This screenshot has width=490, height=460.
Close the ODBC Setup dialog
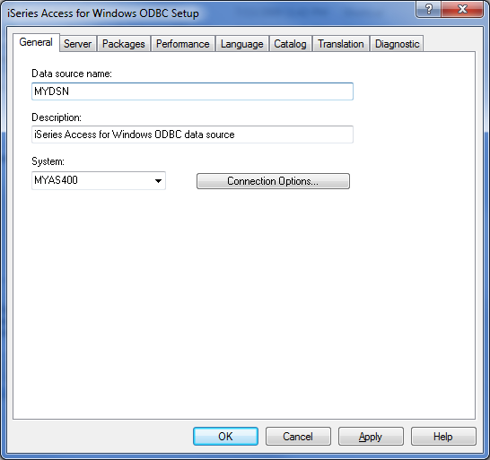(462, 9)
